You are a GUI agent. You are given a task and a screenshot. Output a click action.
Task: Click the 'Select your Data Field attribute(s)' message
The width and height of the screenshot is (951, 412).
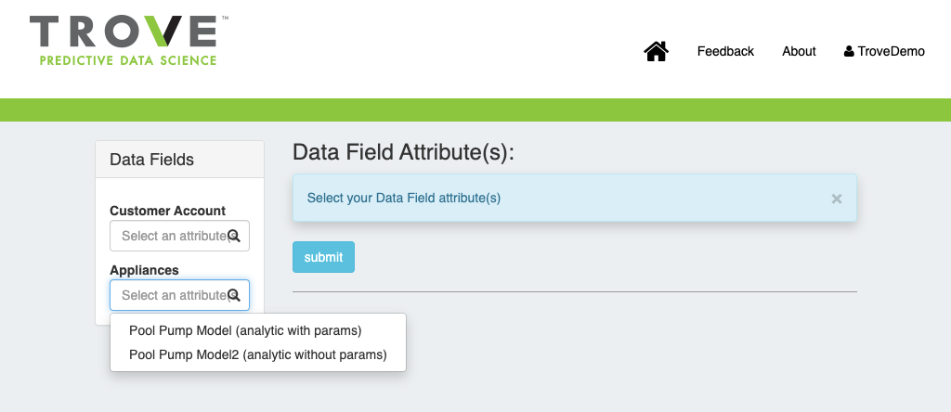pos(404,198)
